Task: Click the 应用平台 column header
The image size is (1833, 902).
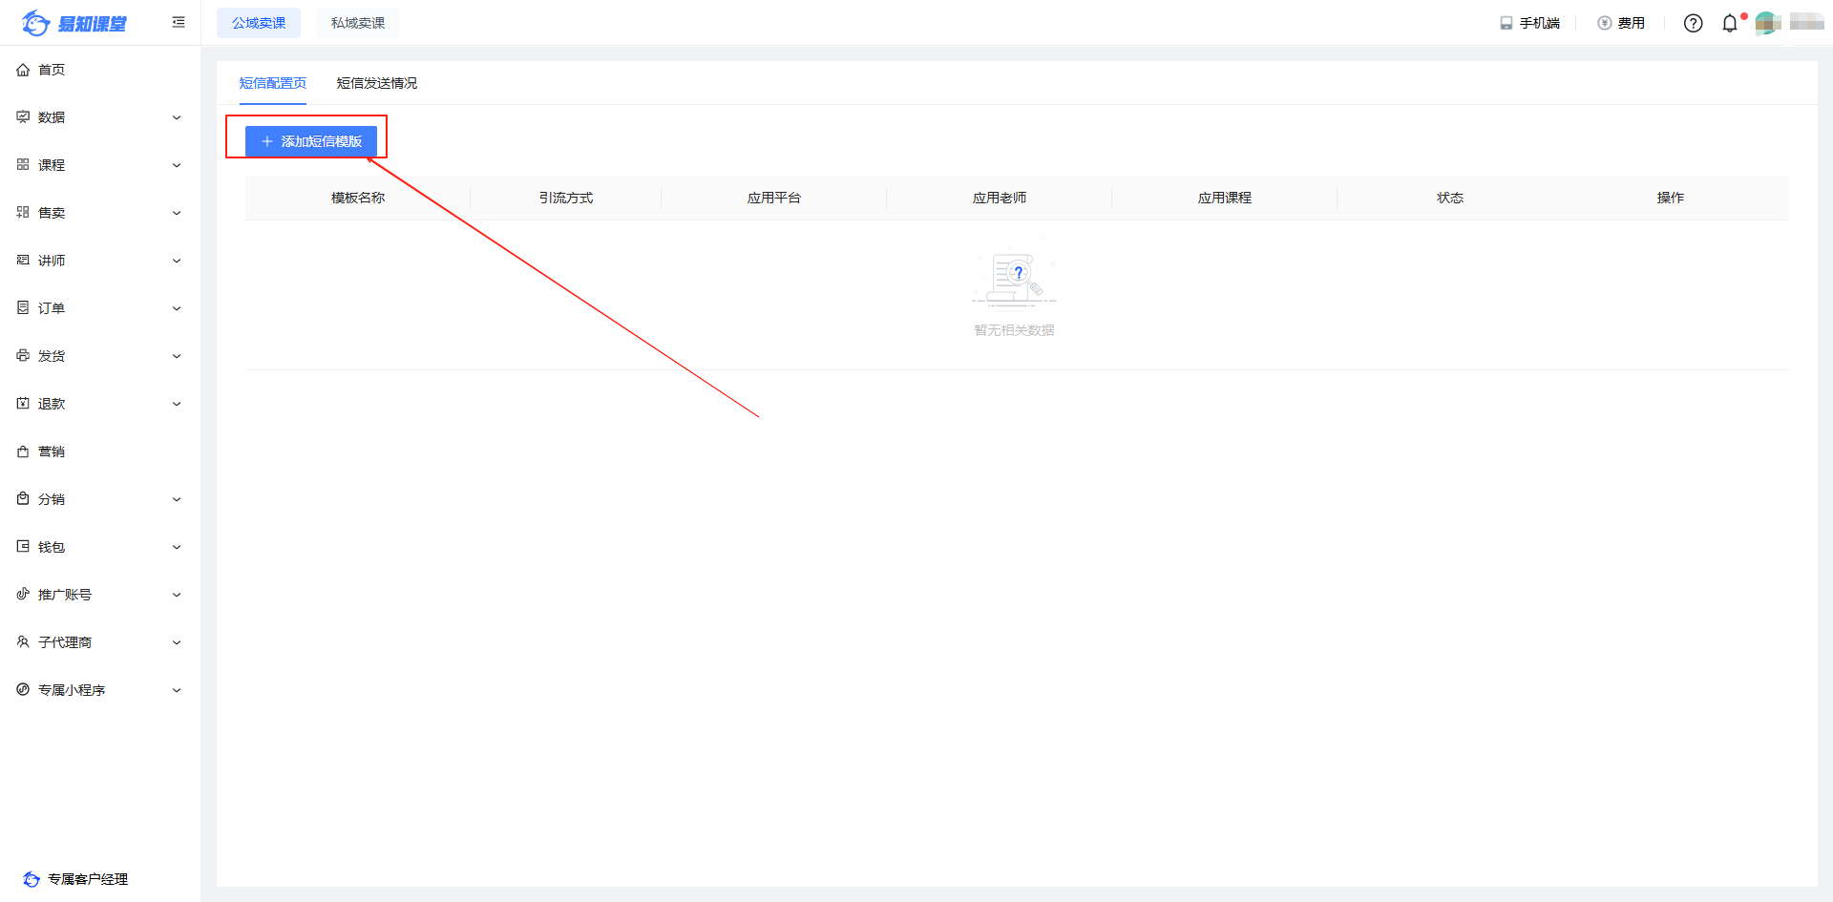Action: coord(774,198)
